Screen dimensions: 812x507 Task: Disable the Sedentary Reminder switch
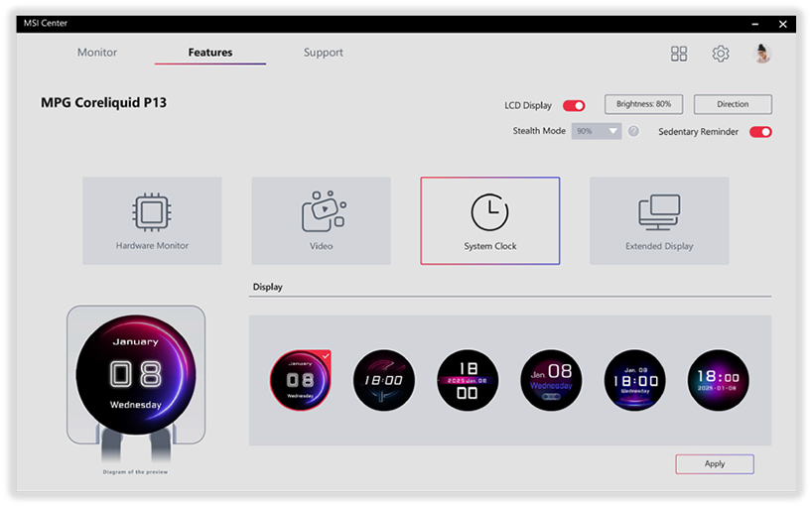tap(760, 132)
